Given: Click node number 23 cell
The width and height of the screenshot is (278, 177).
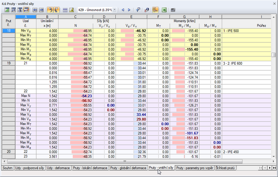Looking at the screenshot, I should click(26, 156).
